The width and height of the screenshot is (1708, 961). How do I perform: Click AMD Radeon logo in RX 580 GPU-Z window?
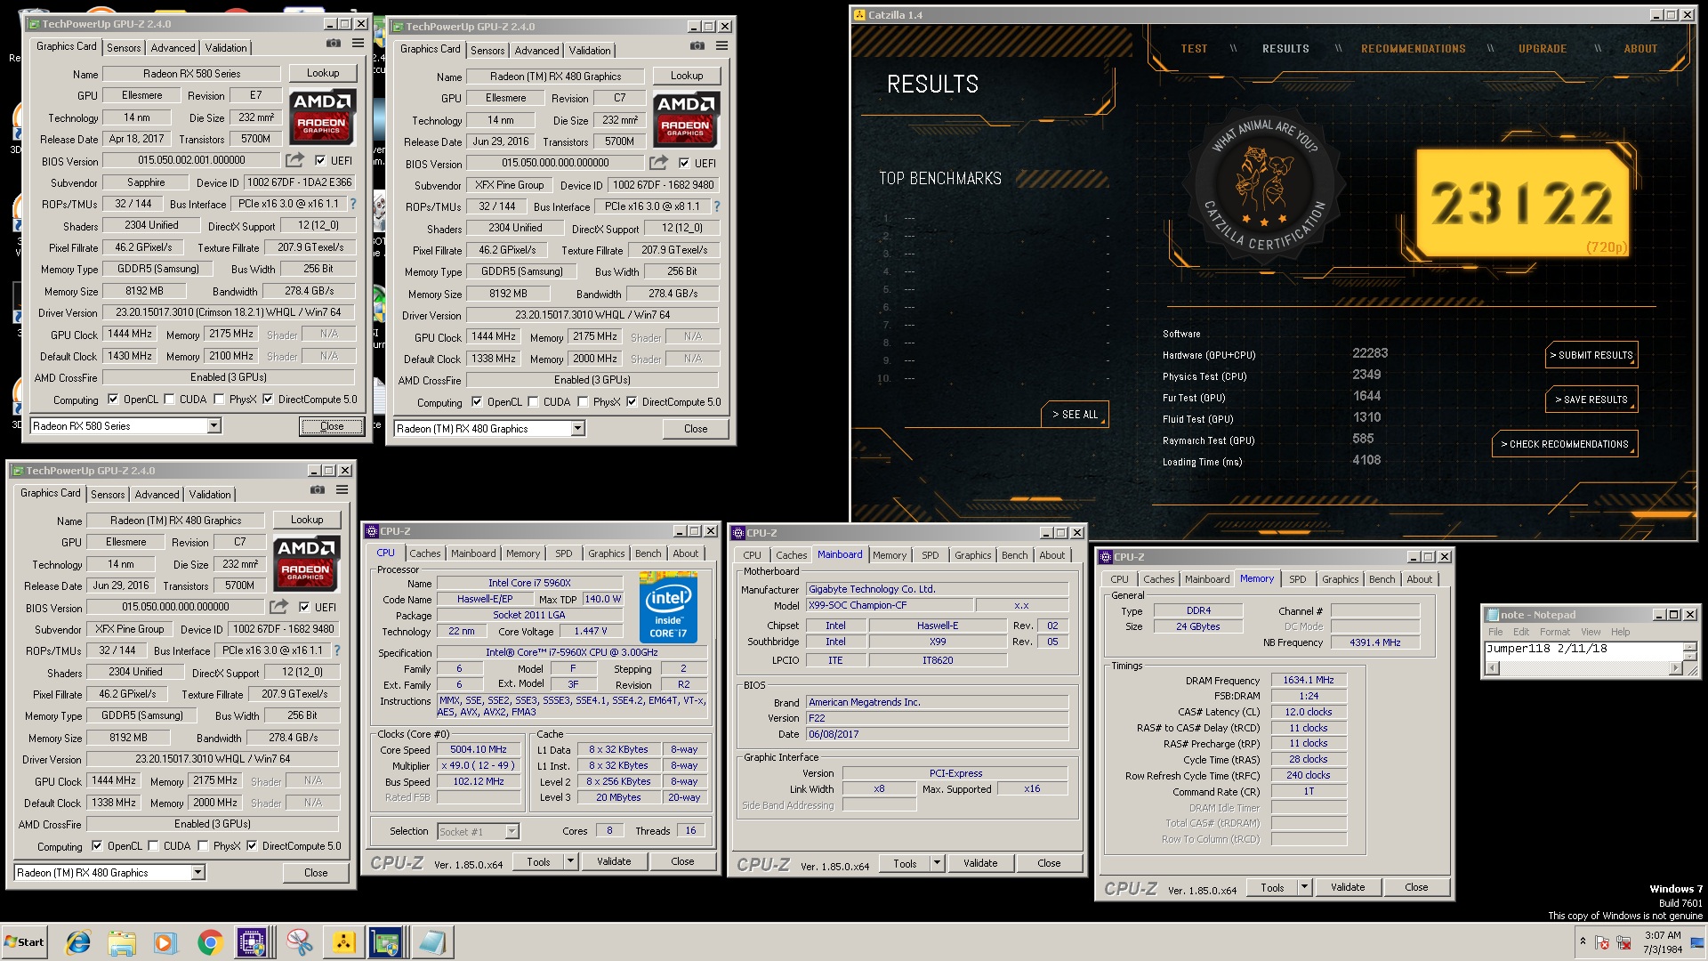pyautogui.click(x=324, y=116)
